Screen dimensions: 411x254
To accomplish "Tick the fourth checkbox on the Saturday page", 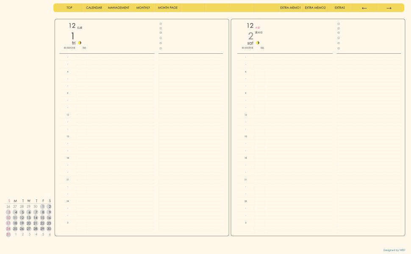I will click(339, 38).
